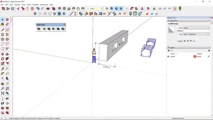Close the Solid Tools panel
Image resolution: width=213 pixels, height=120 pixels.
point(64,25)
